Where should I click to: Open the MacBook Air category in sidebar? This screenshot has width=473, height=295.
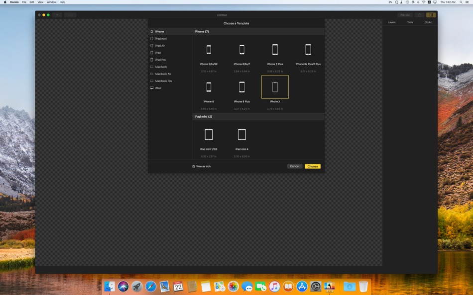[x=170, y=74]
